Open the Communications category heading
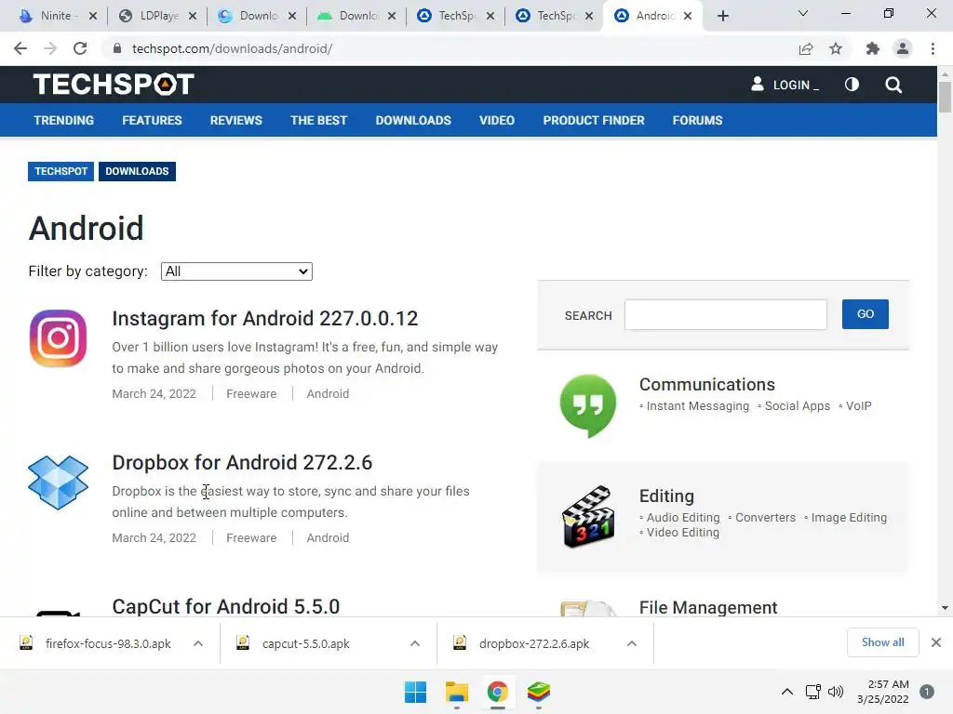The width and height of the screenshot is (953, 714). (707, 384)
